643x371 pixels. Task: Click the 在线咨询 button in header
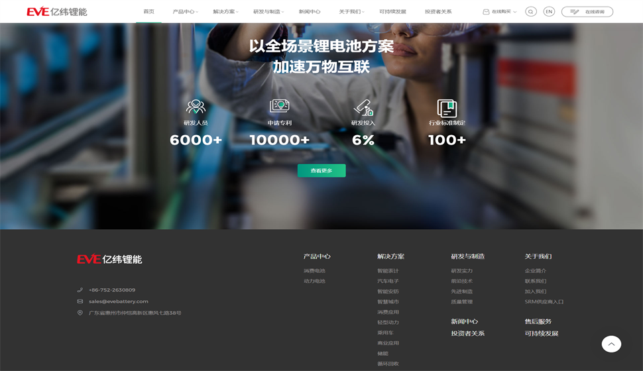(587, 12)
